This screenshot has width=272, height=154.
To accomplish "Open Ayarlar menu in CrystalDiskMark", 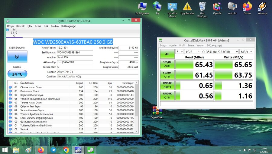I will click(173, 45).
